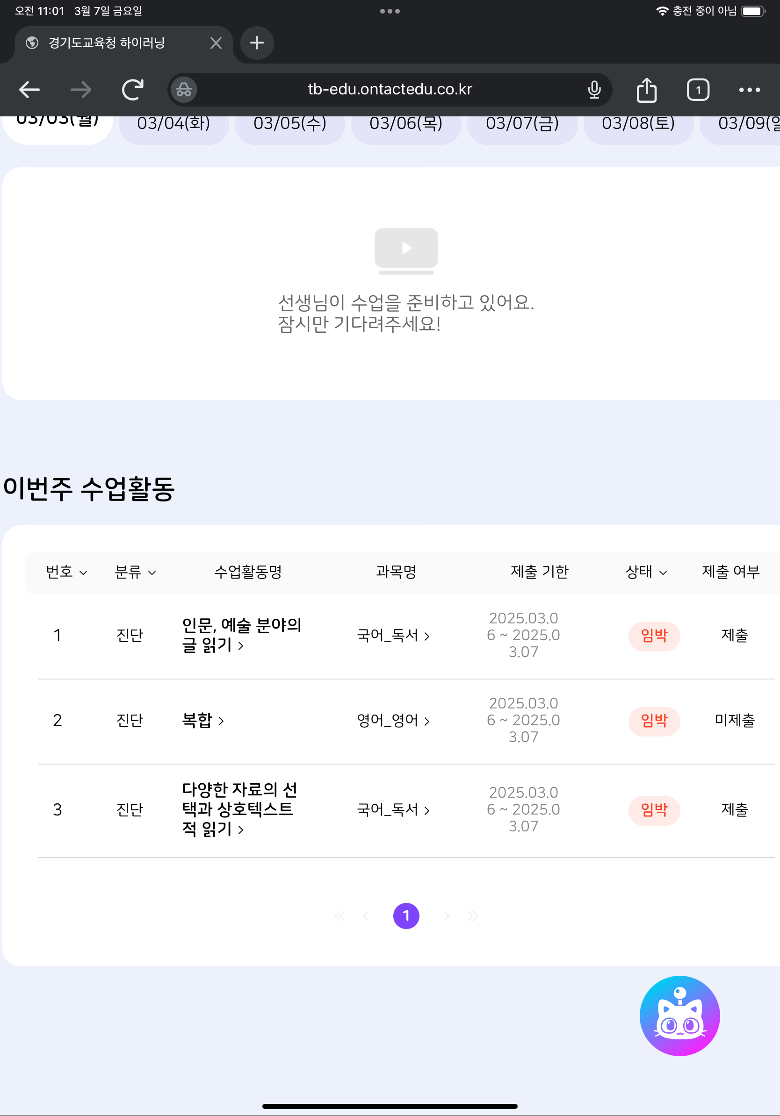Open activity 인문, 예술 분야의 글 읽기

click(x=241, y=635)
